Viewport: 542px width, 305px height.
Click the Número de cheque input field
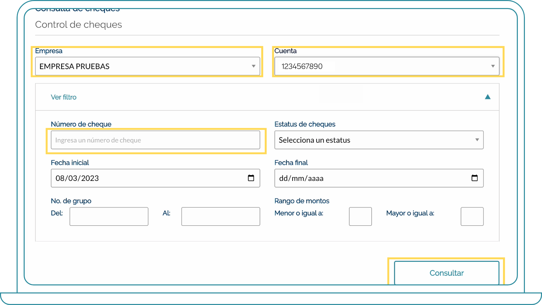pos(155,140)
